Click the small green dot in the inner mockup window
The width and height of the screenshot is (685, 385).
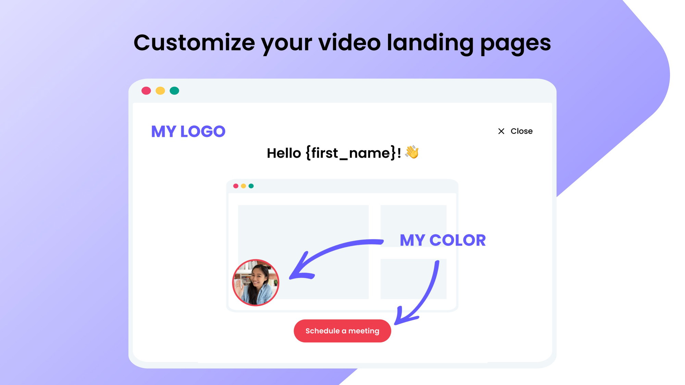click(251, 186)
